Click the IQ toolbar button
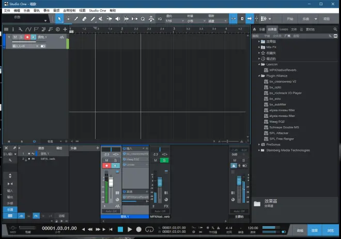 [x=160, y=19]
